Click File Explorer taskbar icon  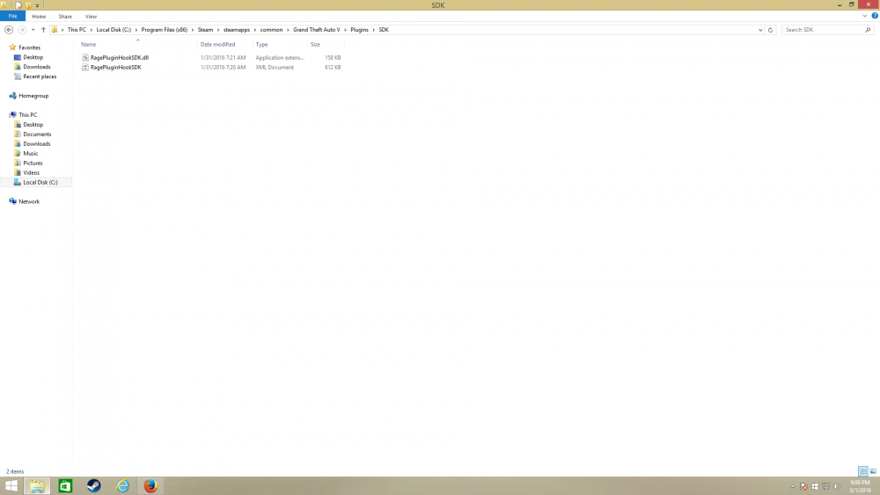click(x=37, y=485)
